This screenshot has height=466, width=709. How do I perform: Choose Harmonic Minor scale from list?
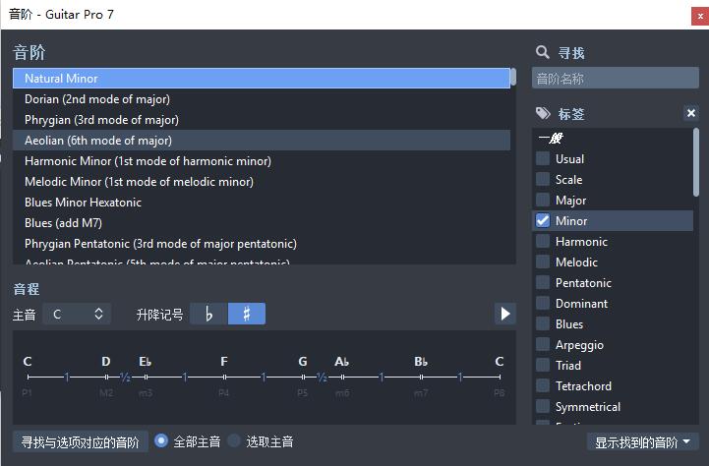[148, 161]
